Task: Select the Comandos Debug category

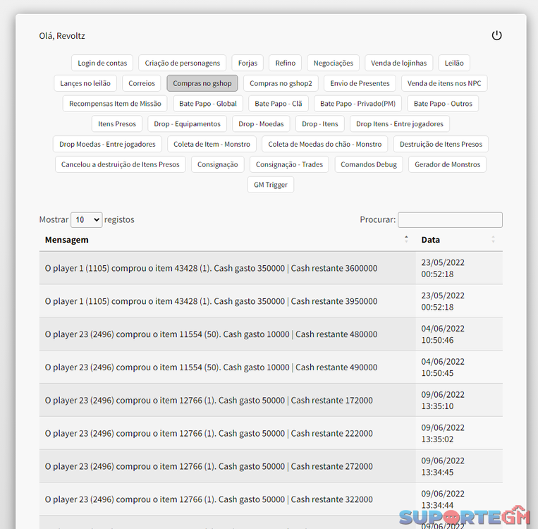Action: tap(369, 164)
